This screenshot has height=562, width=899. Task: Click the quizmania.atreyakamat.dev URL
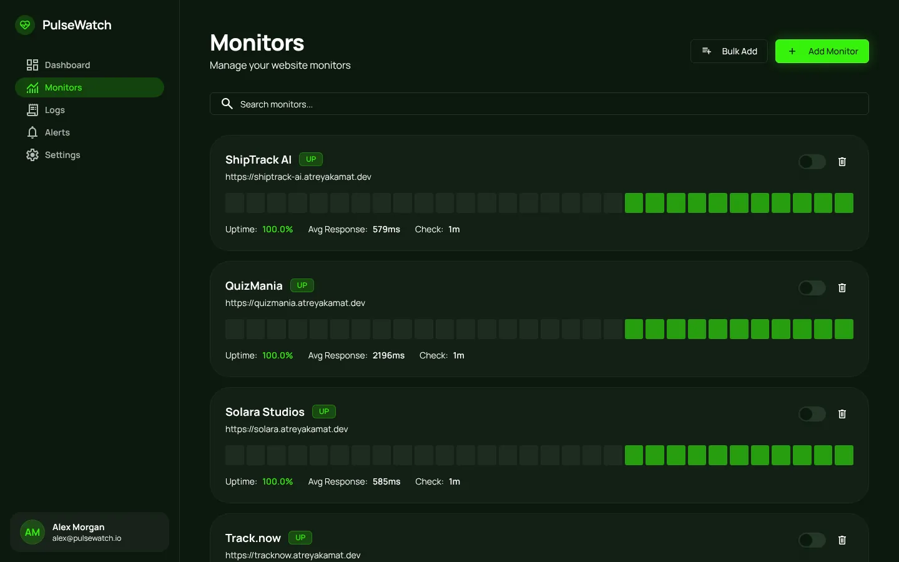point(295,303)
